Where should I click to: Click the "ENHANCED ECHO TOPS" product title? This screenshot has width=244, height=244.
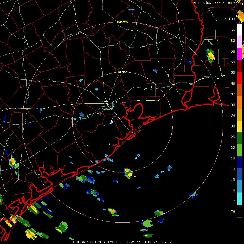tap(96, 242)
